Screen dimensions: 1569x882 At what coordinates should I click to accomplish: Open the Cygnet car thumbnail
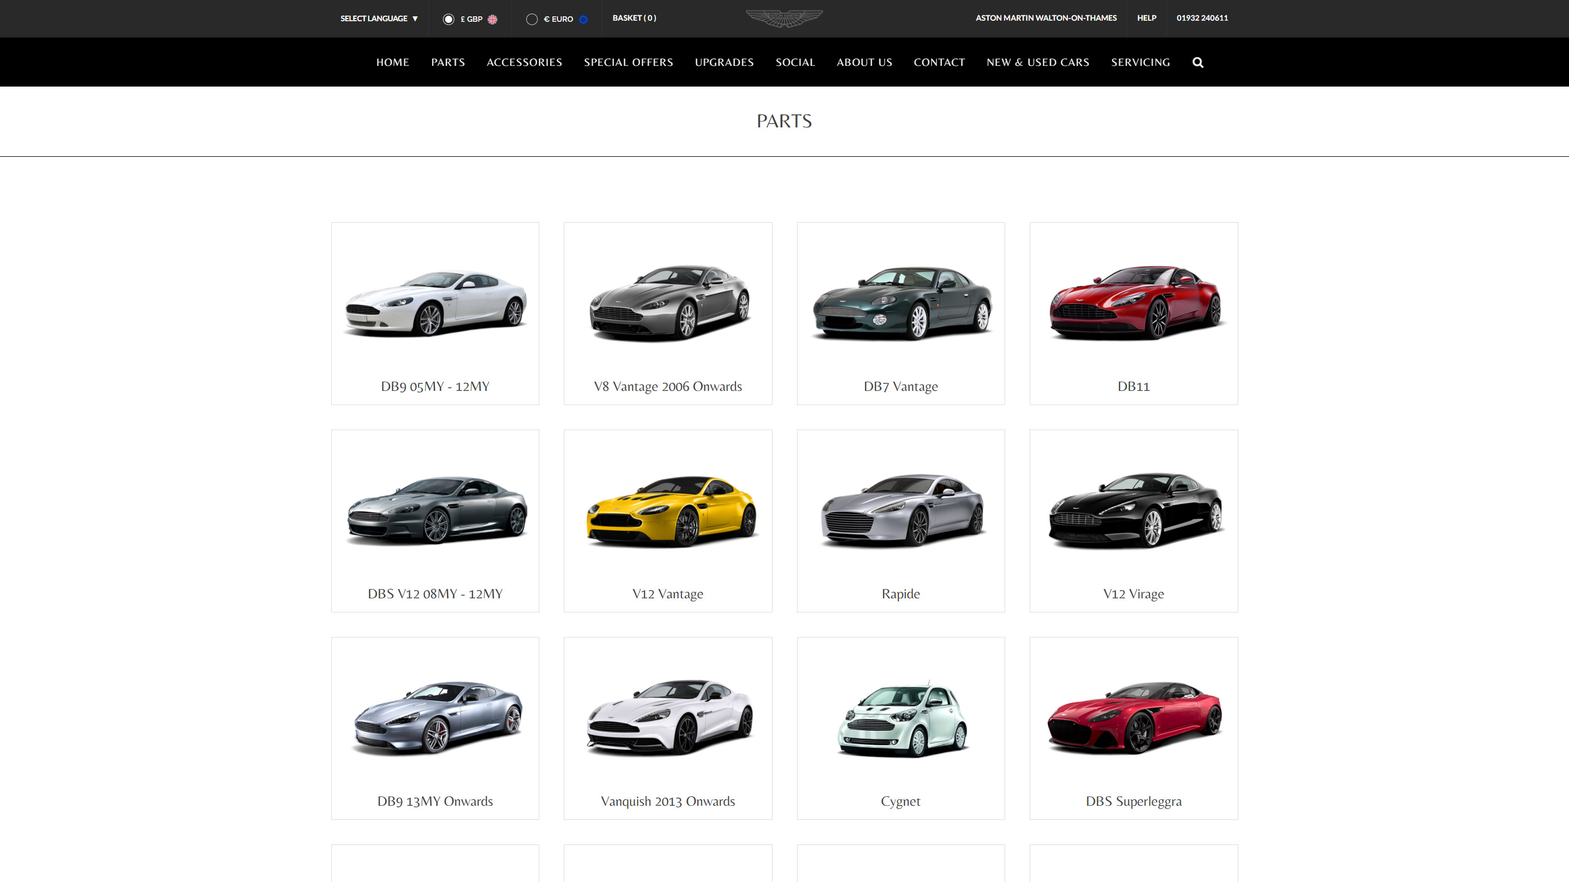click(x=900, y=718)
